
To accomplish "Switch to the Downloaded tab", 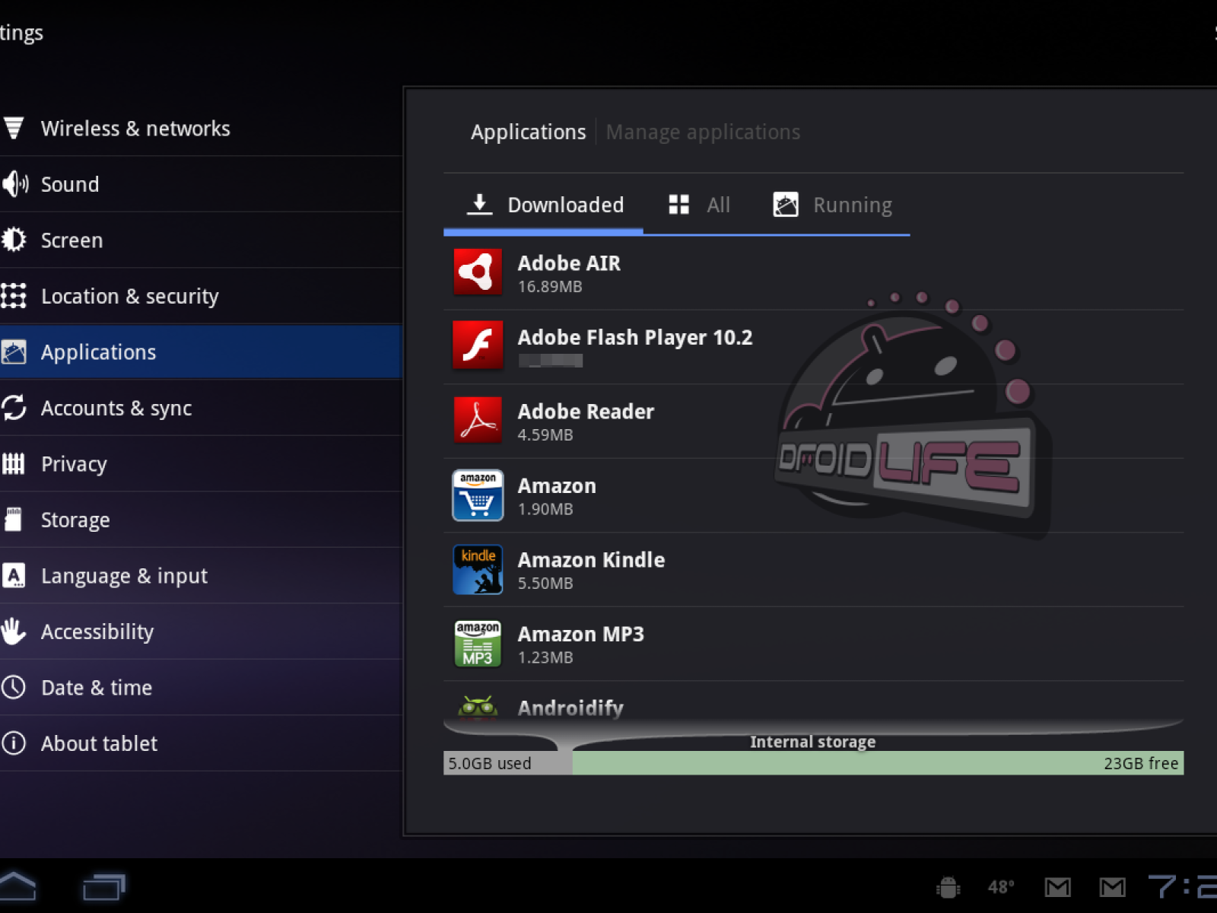I will point(545,205).
